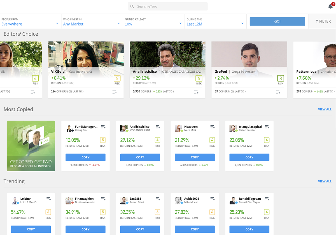336x235 pixels.
Task: Copy trader FundManager
Action: click(85, 157)
